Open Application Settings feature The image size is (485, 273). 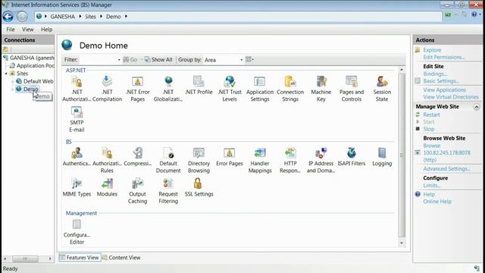point(260,89)
